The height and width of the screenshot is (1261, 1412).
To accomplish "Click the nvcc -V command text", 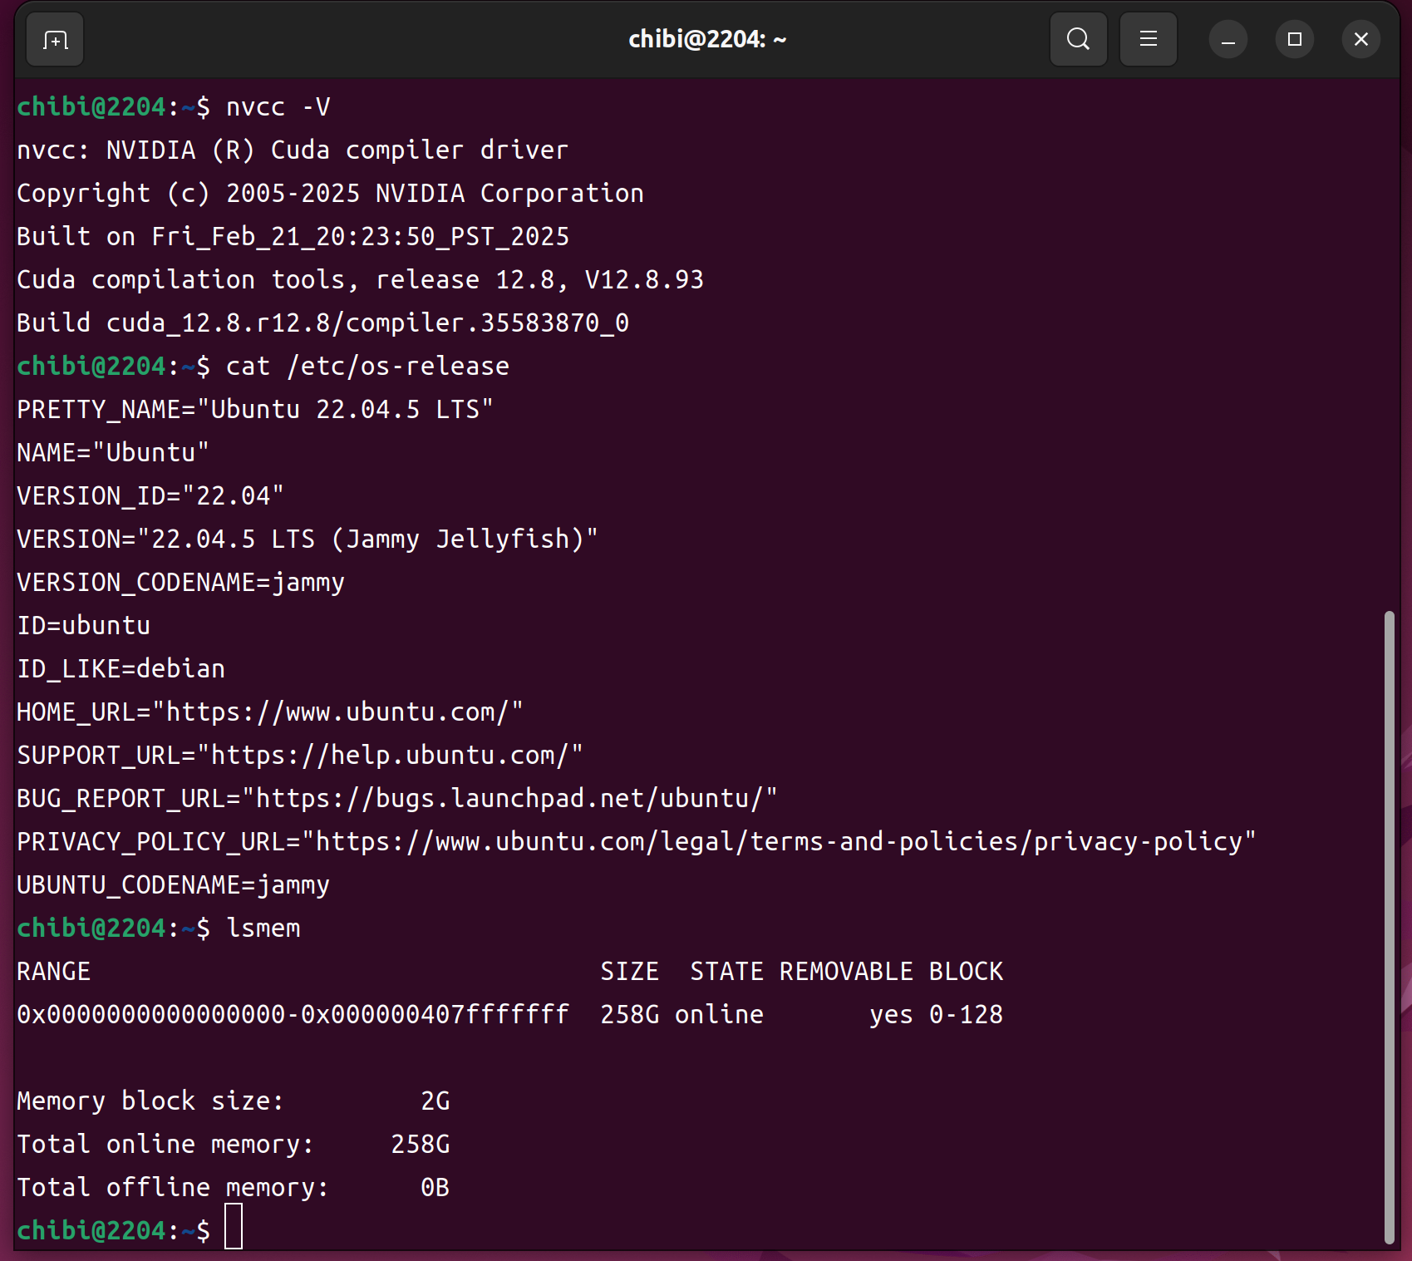I will click(278, 107).
